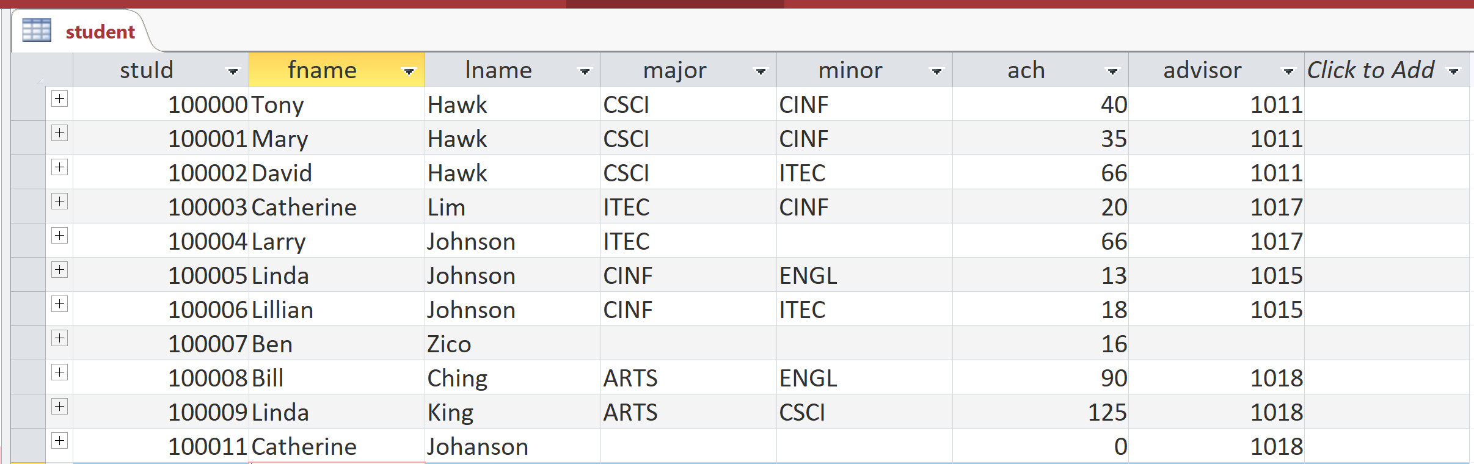Open the lname column filter dropdown
The width and height of the screenshot is (1474, 464).
click(x=585, y=71)
